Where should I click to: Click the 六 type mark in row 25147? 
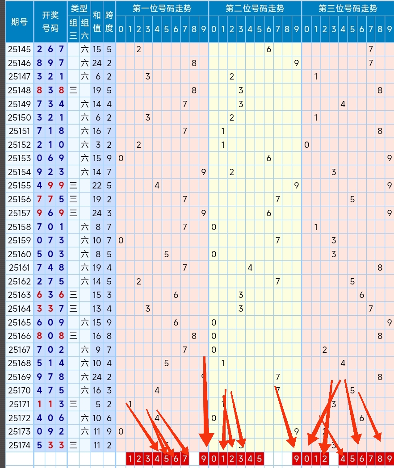tap(85, 77)
